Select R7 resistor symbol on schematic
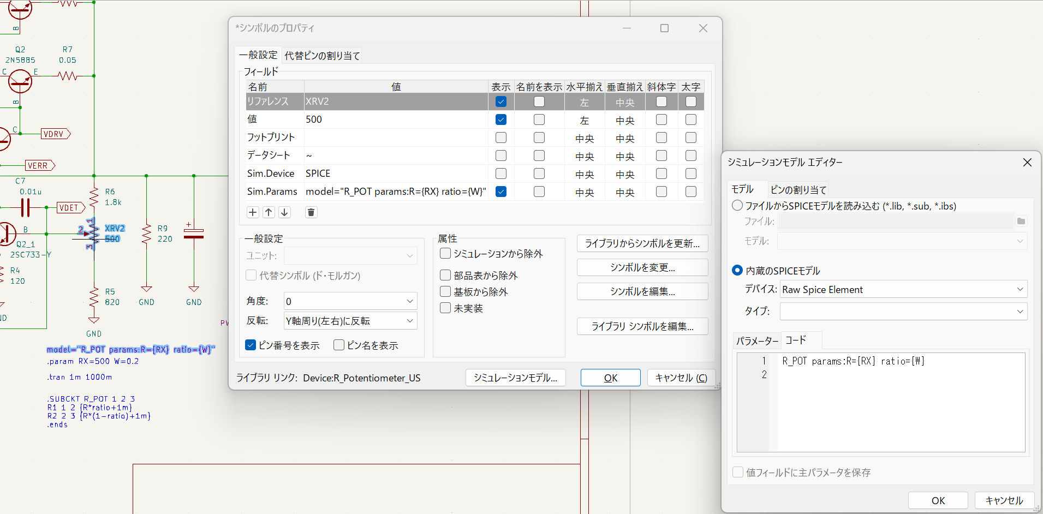This screenshot has height=514, width=1043. (68, 76)
